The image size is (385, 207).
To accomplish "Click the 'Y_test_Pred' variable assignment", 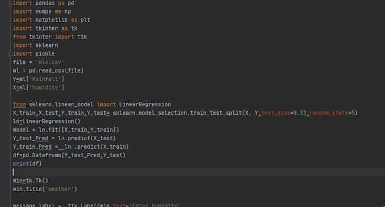I will pos(31,139).
